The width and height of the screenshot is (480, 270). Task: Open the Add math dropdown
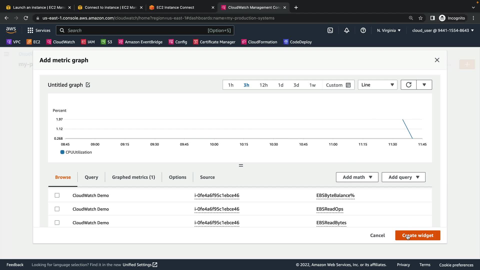coord(357,177)
